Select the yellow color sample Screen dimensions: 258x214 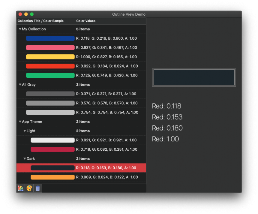[50, 57]
